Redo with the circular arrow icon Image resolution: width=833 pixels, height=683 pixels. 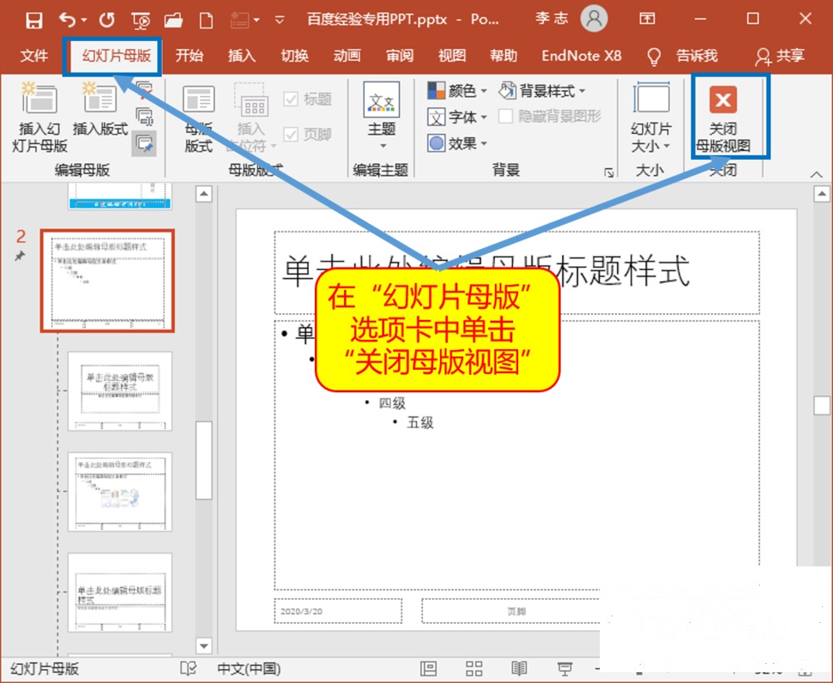coord(107,20)
